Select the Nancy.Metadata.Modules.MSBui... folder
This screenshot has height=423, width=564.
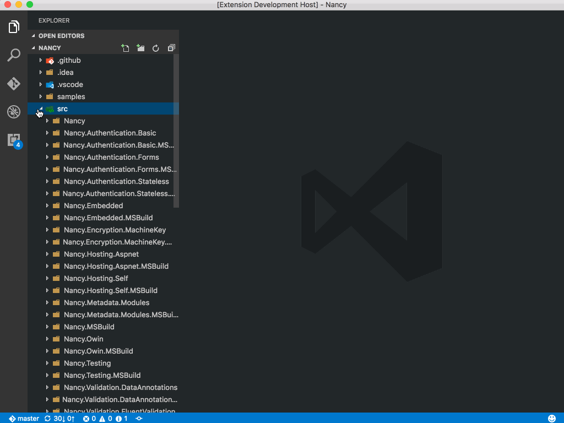tap(103, 314)
